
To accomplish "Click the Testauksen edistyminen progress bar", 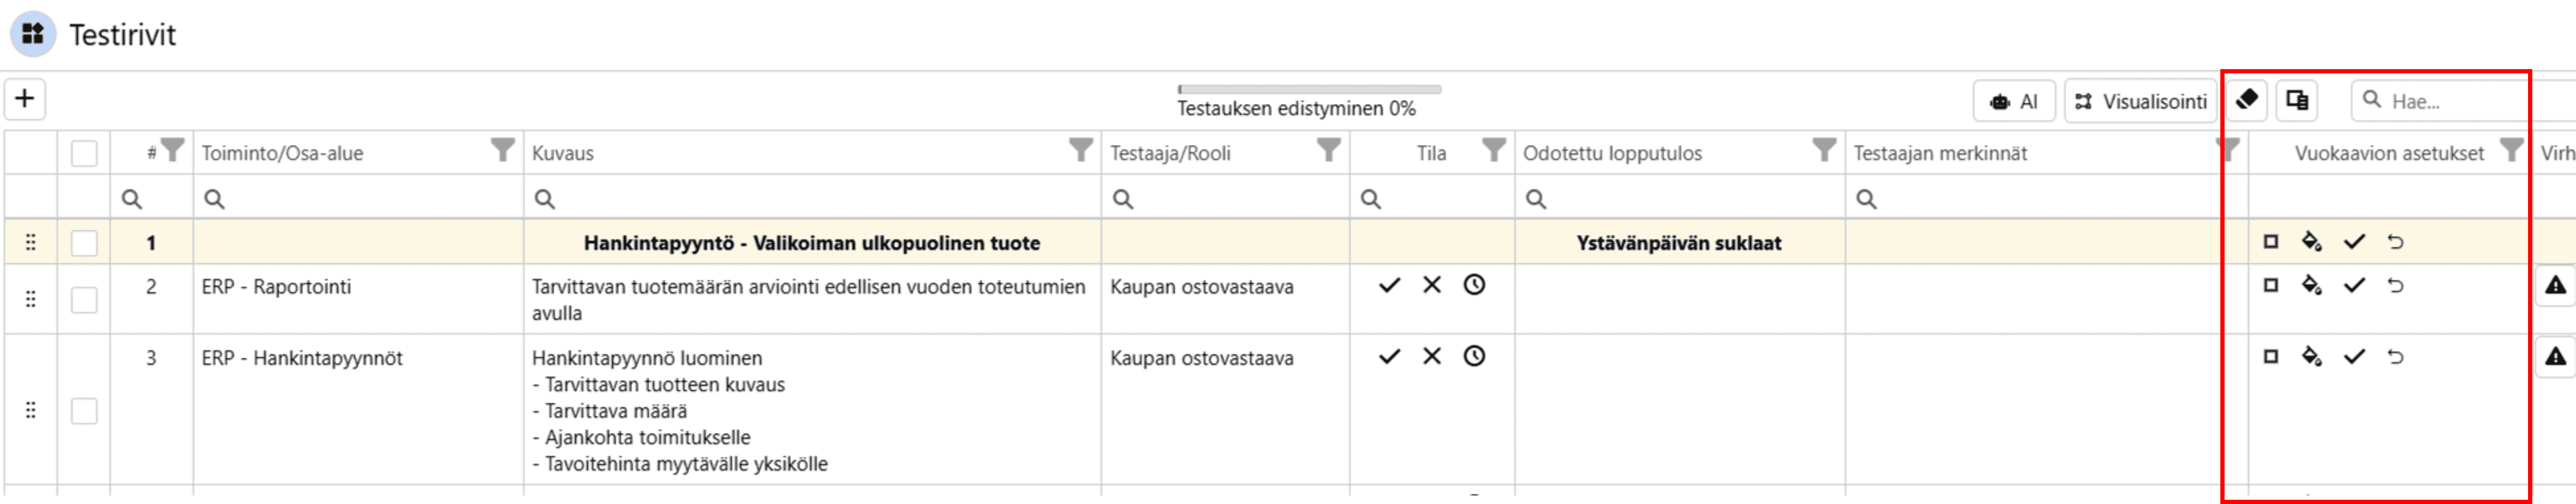I will (1309, 90).
